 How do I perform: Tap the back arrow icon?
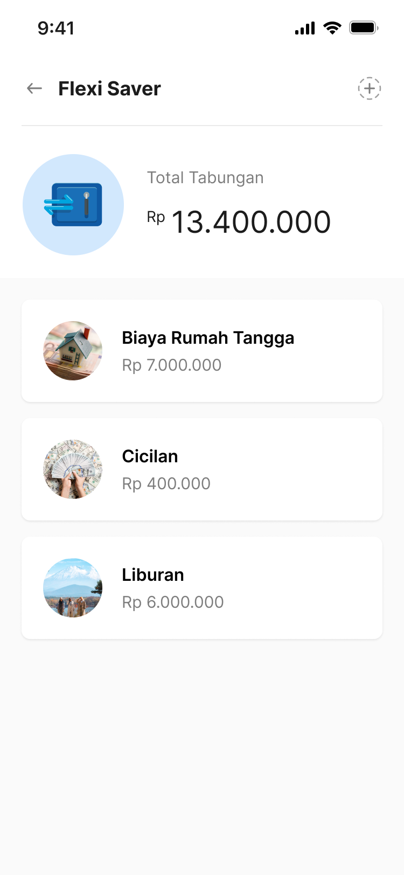point(34,88)
